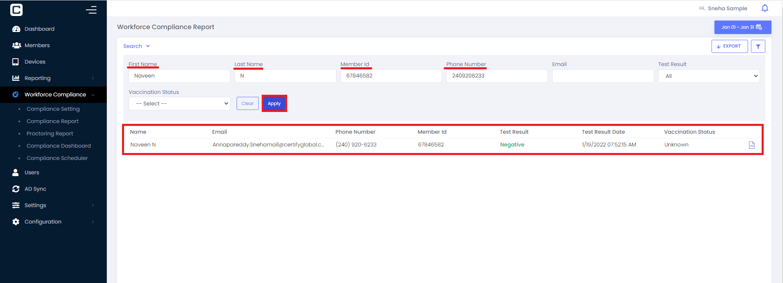Open Naveen N's report document icon
Viewport: 783px width, 283px height.
(x=752, y=145)
